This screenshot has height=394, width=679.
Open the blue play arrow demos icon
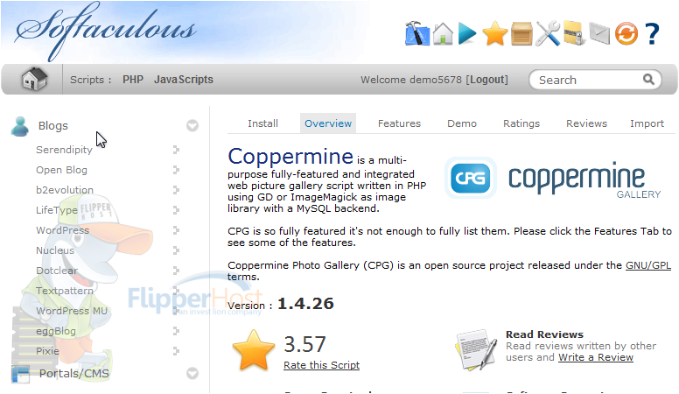tap(467, 34)
